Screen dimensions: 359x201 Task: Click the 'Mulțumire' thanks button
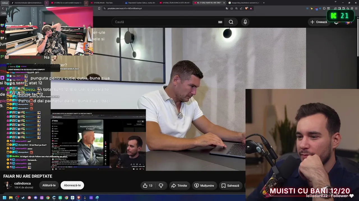point(204,186)
